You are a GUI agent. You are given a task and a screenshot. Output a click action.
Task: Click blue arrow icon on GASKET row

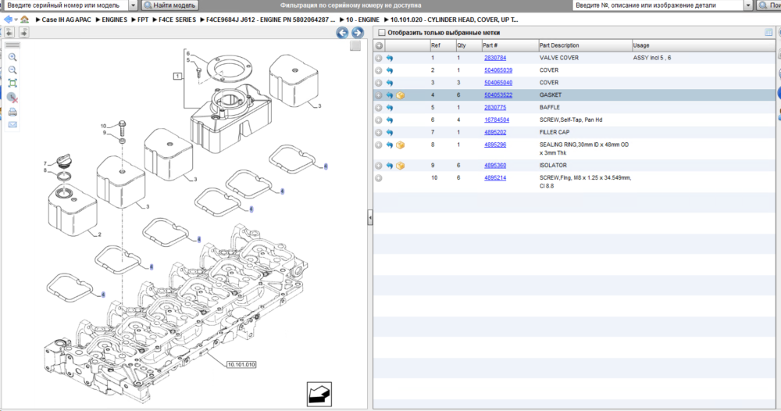(390, 95)
